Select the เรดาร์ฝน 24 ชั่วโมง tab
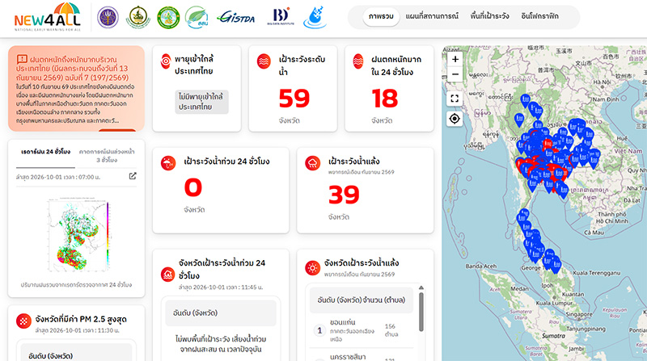 [45, 152]
